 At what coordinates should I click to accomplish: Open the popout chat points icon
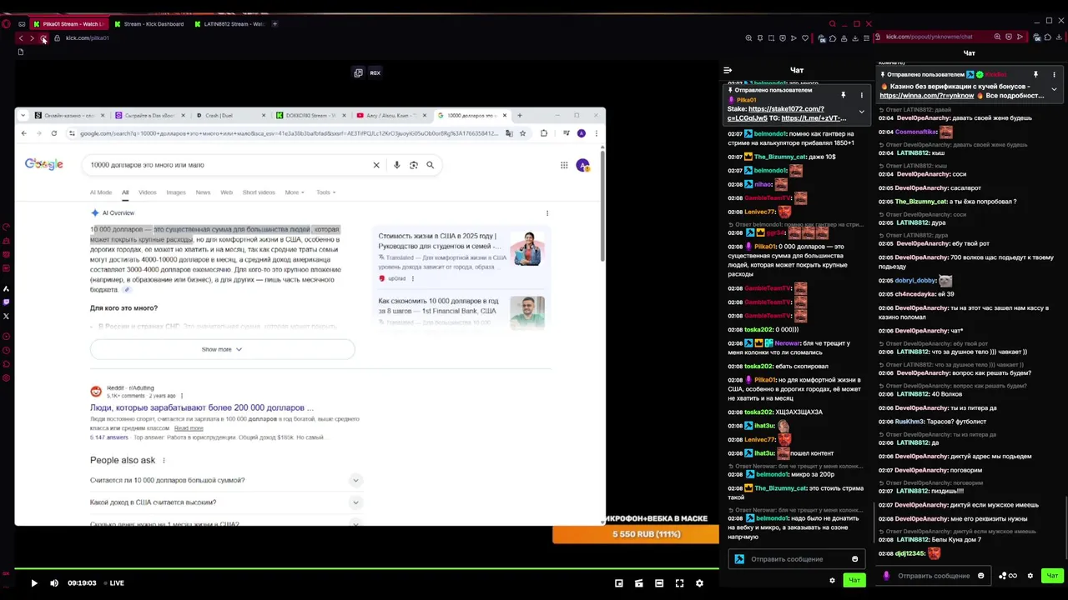(1007, 576)
